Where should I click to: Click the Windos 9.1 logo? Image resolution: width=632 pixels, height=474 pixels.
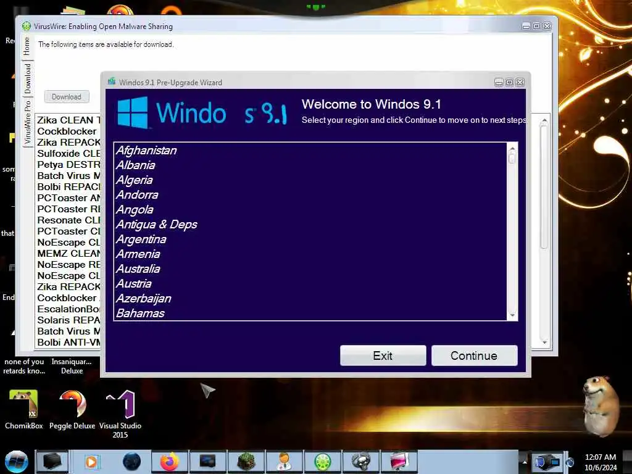point(202,113)
